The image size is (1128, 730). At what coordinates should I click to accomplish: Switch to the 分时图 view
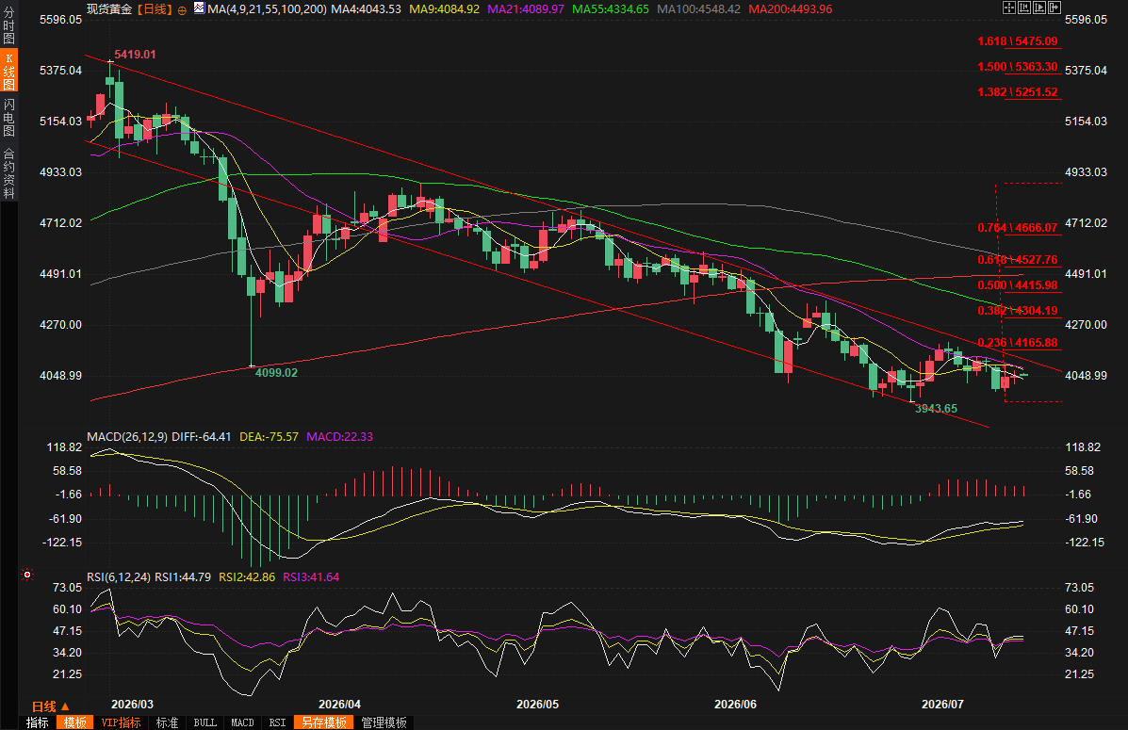click(8, 25)
